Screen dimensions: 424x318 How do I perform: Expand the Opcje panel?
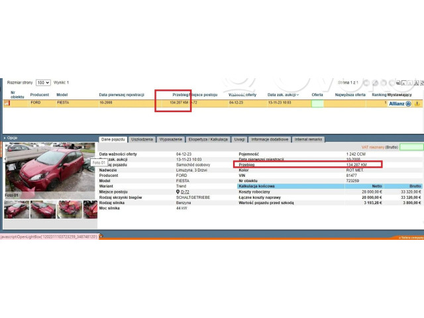[11, 138]
